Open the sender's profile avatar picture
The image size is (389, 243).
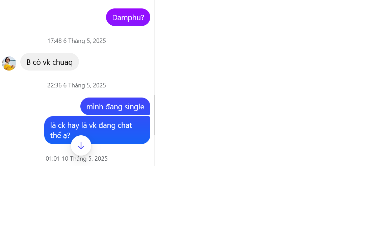click(9, 63)
